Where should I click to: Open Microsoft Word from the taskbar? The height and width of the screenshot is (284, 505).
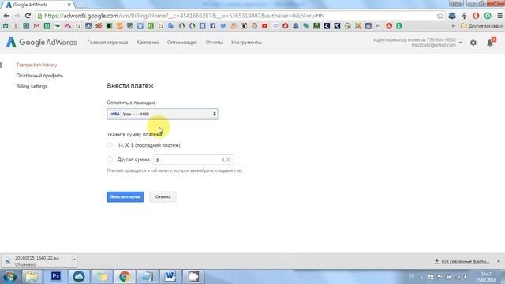point(170,276)
